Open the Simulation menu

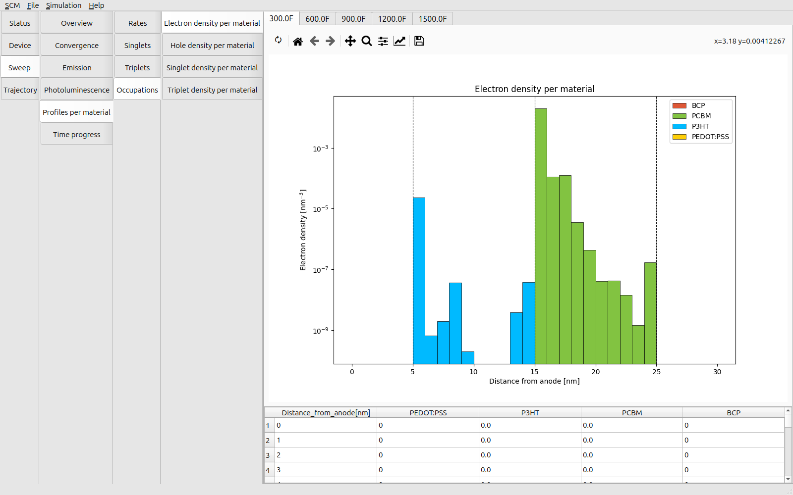[63, 5]
